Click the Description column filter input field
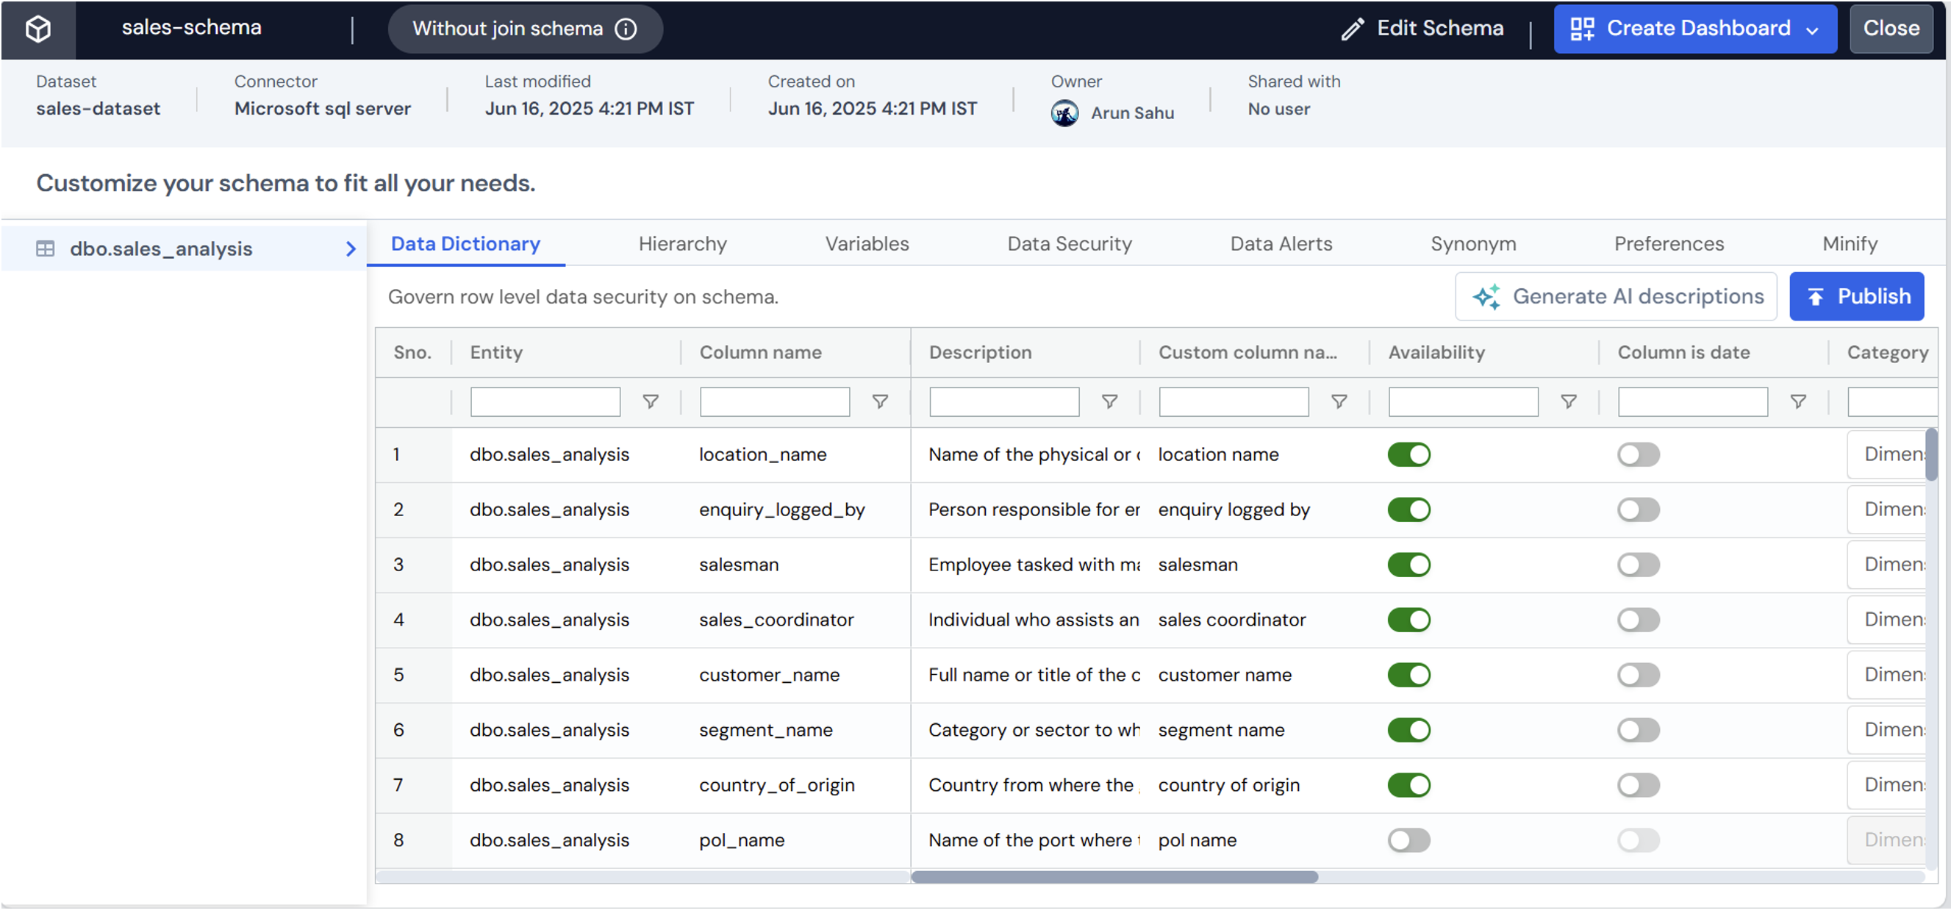 (x=1003, y=401)
